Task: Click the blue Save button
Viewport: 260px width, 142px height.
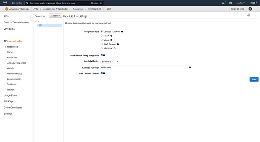Action: (x=254, y=79)
